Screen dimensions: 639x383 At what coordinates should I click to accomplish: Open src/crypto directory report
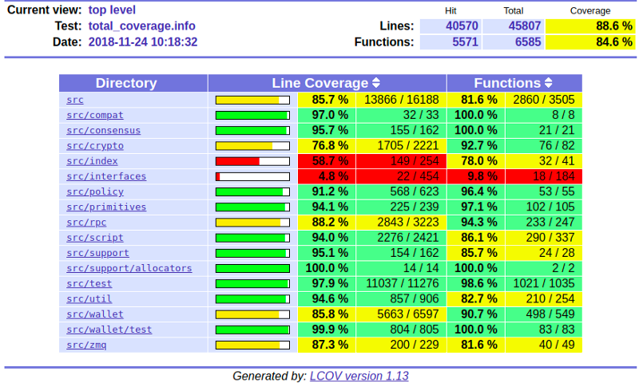(95, 146)
